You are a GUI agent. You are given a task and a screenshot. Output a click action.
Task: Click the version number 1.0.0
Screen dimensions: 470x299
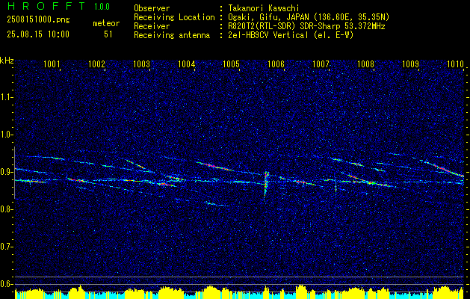coord(102,6)
